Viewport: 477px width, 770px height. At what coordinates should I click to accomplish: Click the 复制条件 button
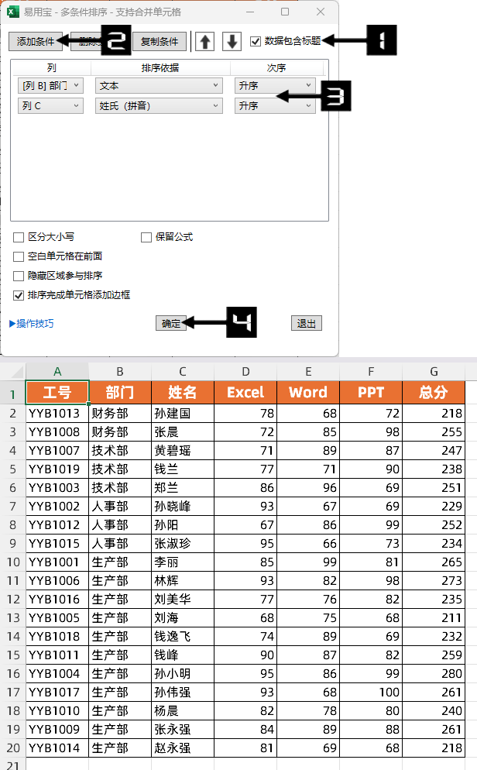click(x=160, y=42)
